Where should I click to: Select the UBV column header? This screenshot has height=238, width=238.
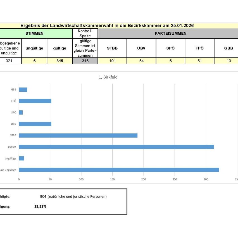(141, 48)
